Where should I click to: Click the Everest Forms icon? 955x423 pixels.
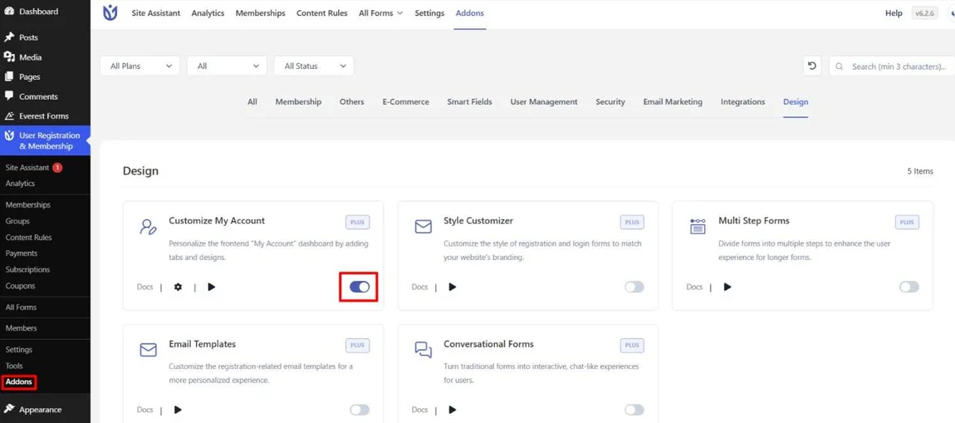point(9,116)
